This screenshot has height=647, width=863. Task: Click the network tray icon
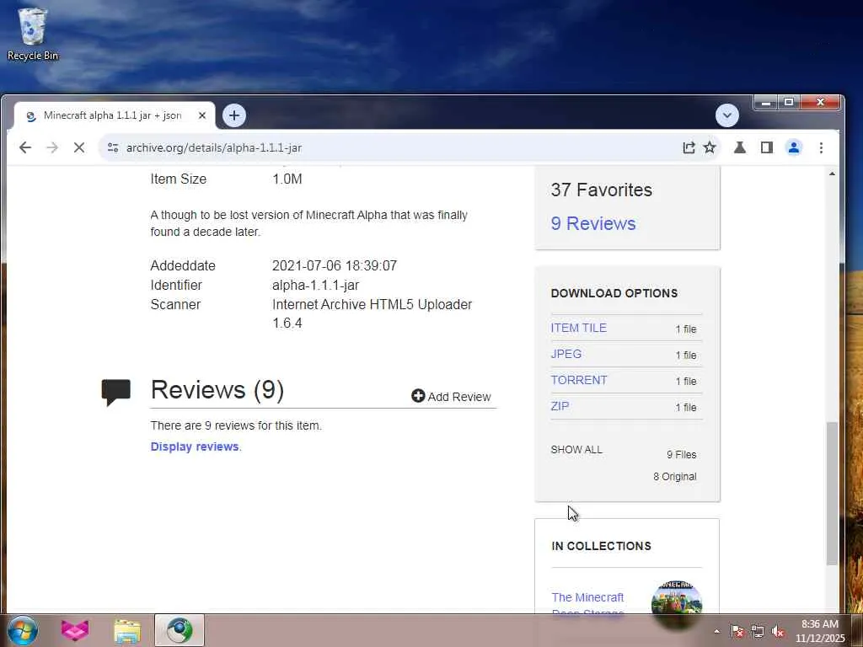point(758,631)
